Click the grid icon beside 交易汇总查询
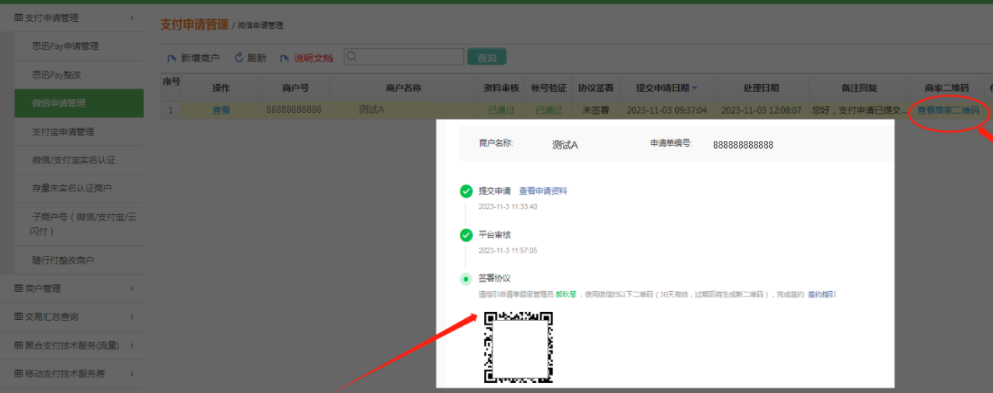 (x=19, y=317)
